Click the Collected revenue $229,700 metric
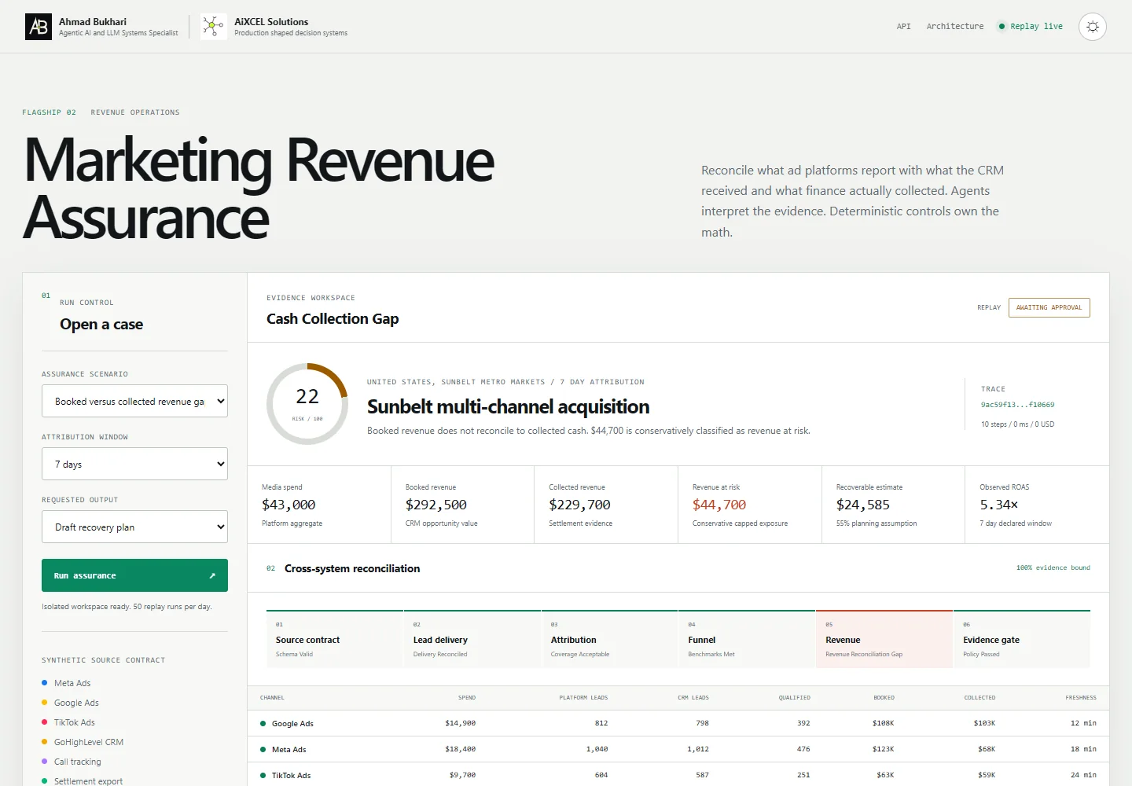 click(606, 505)
